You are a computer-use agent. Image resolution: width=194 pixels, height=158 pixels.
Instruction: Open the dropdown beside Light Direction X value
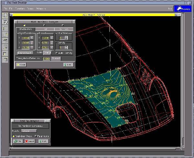tap(32, 38)
